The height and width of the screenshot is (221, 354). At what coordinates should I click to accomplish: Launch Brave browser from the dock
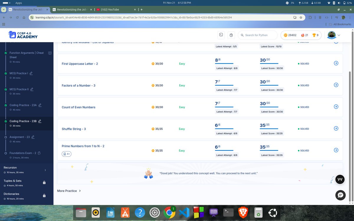[x=243, y=212]
